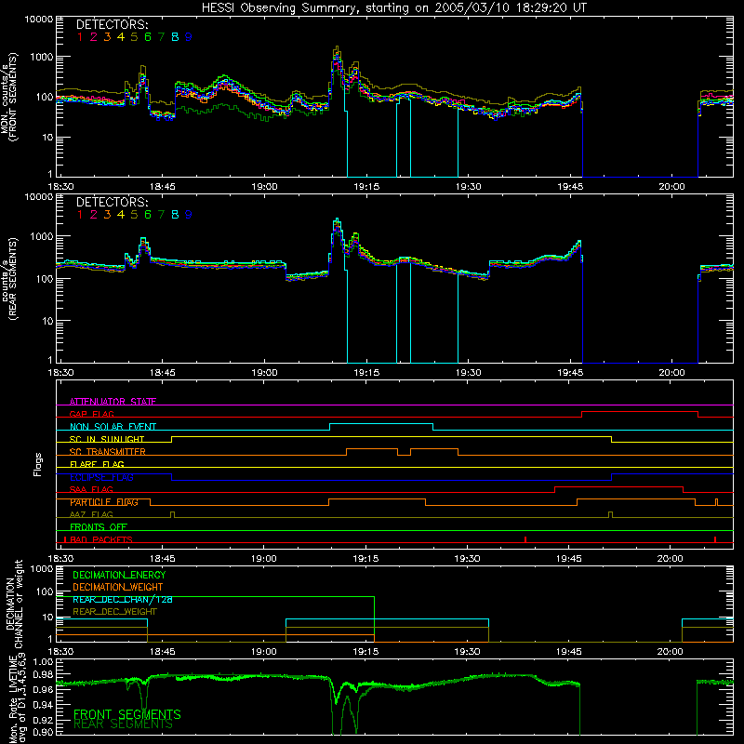Select blue detector '9' in rear segments legend
Image resolution: width=744 pixels, height=744 pixels.
(x=189, y=215)
